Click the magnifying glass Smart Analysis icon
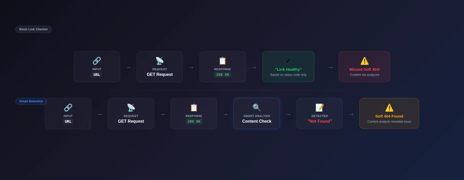This screenshot has width=464, height=180. point(257,108)
